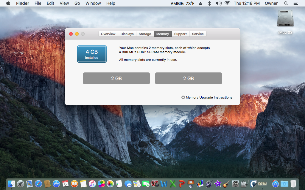Open Notes yellow notepad icon
Image resolution: width=305 pixels, height=190 pixels.
83,183
